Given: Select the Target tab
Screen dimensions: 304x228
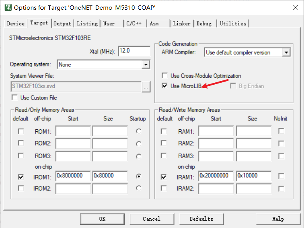Looking at the screenshot, I should [39, 23].
